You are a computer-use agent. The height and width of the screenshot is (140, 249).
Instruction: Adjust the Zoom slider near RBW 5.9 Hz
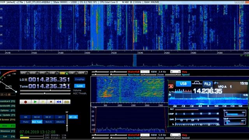pos(148,138)
